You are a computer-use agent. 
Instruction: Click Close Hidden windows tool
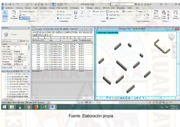pyautogui.click(x=164, y=15)
